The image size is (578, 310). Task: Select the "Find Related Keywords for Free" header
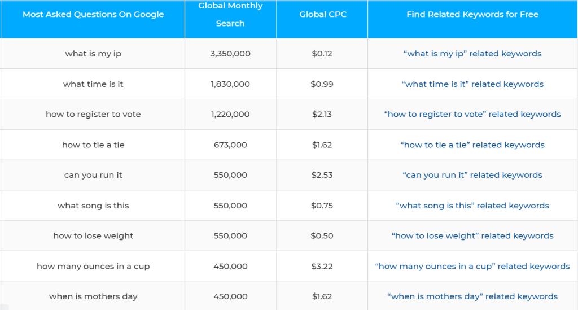(472, 15)
